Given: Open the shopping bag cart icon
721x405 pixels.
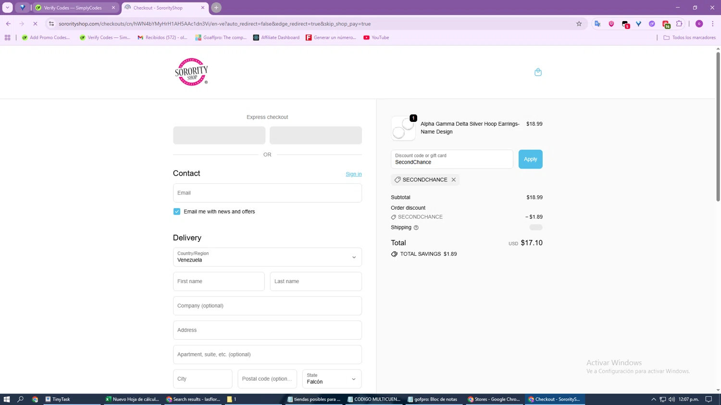Looking at the screenshot, I should (538, 72).
